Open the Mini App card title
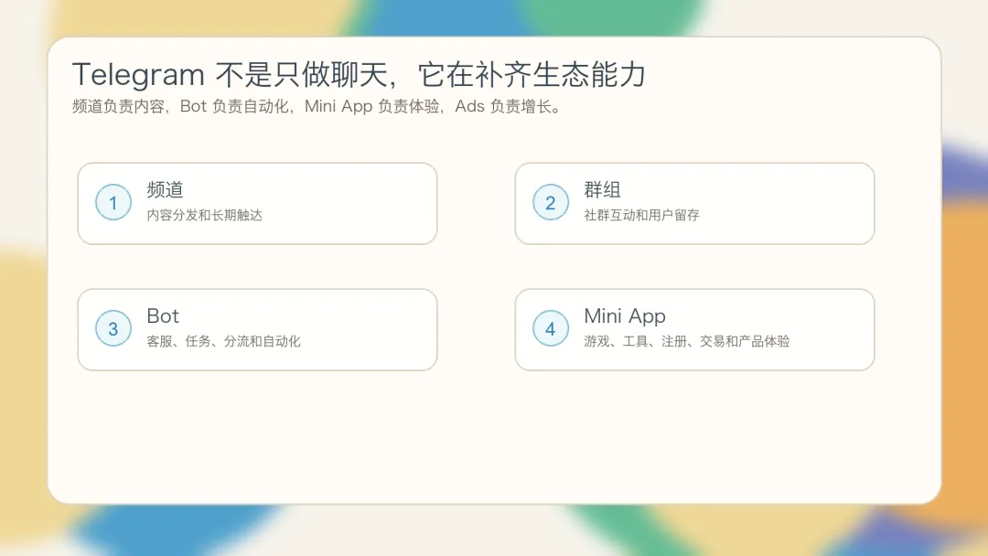988x556 pixels. [625, 316]
